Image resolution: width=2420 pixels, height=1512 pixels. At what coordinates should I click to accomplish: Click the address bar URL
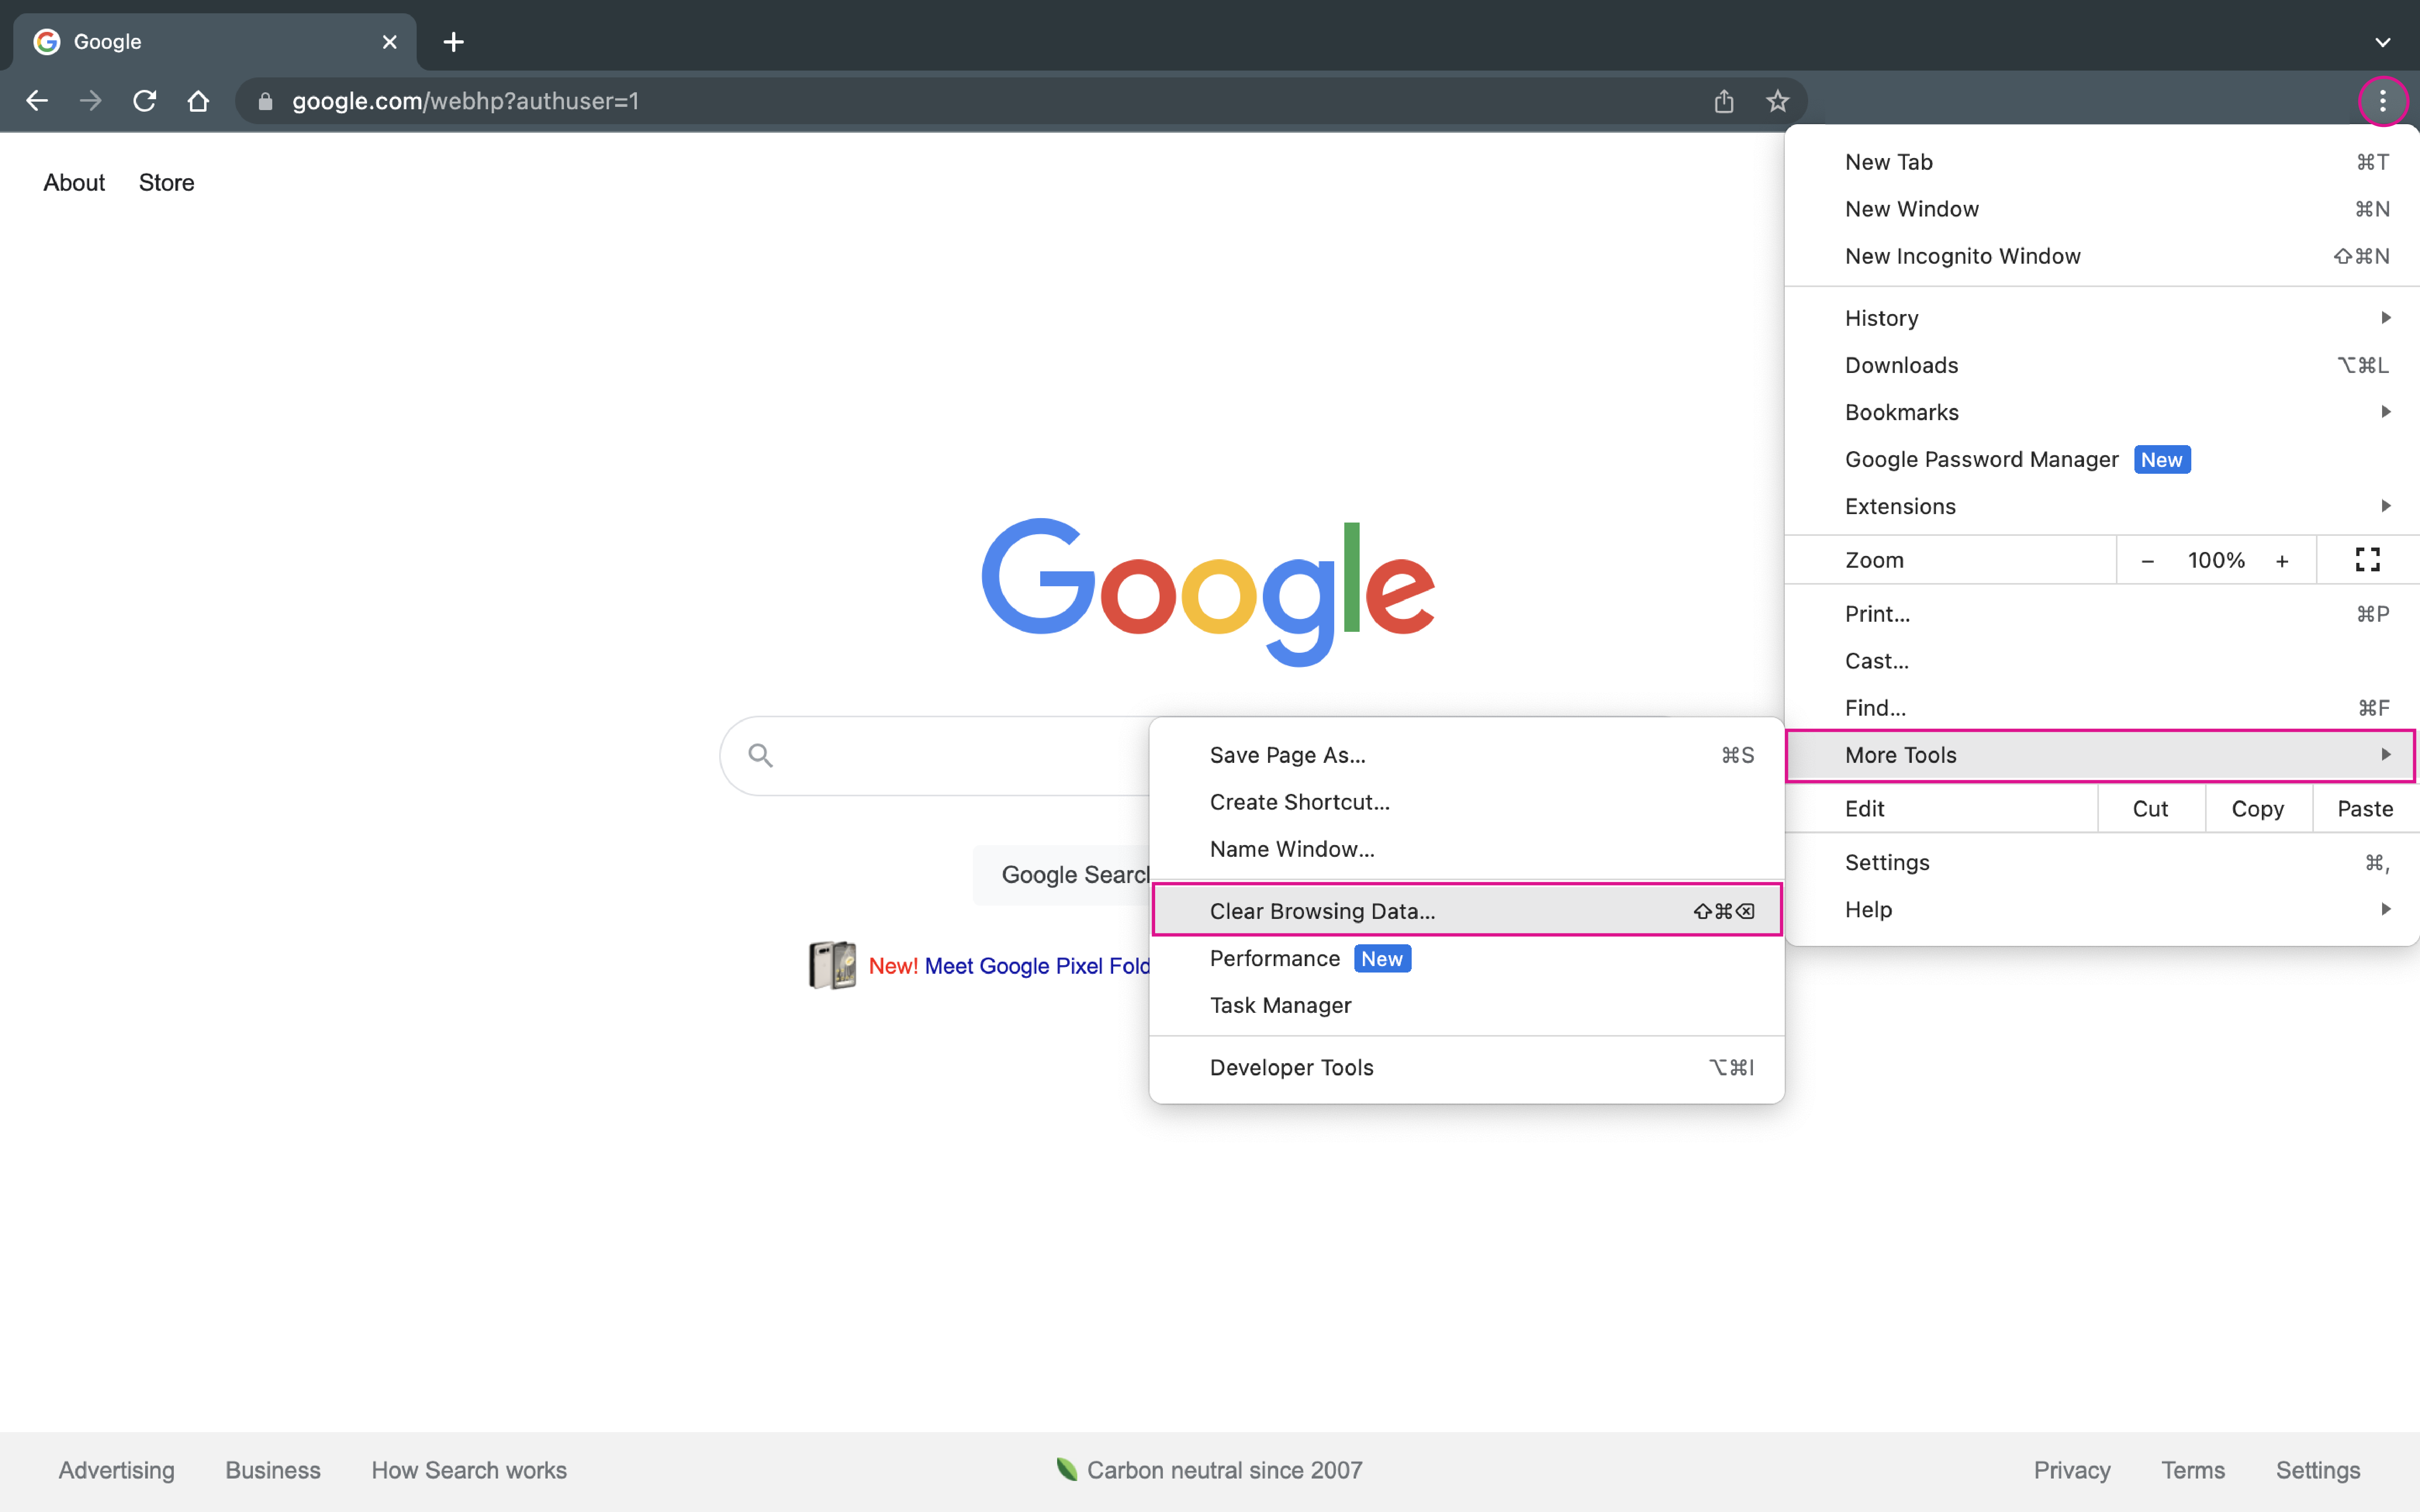(x=465, y=101)
